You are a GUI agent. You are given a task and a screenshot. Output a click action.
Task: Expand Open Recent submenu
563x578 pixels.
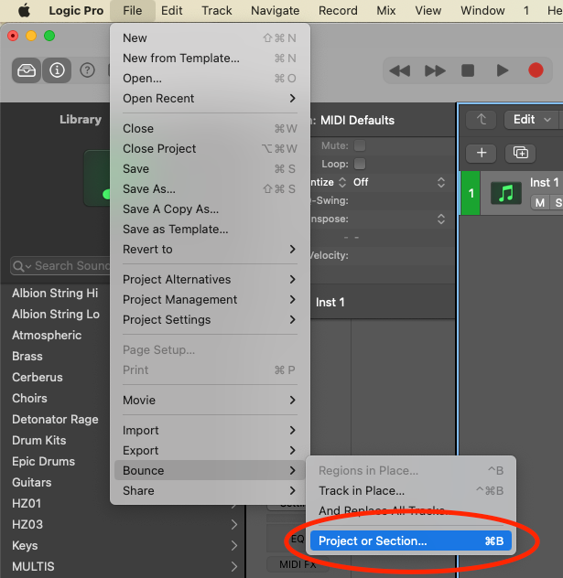(210, 99)
